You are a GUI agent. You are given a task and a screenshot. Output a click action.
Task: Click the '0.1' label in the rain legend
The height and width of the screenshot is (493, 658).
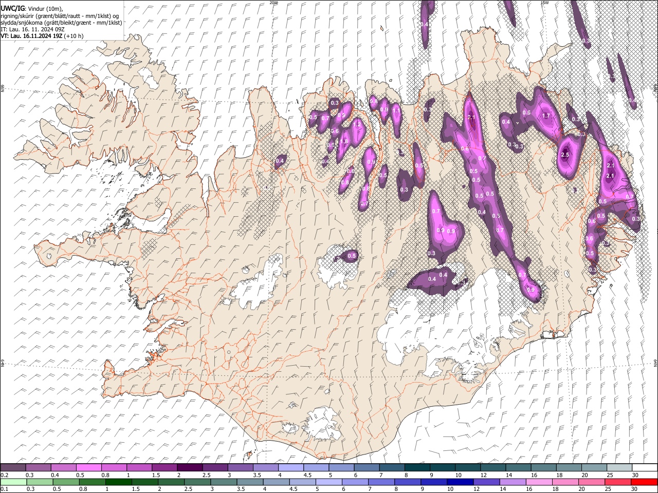click(4, 489)
